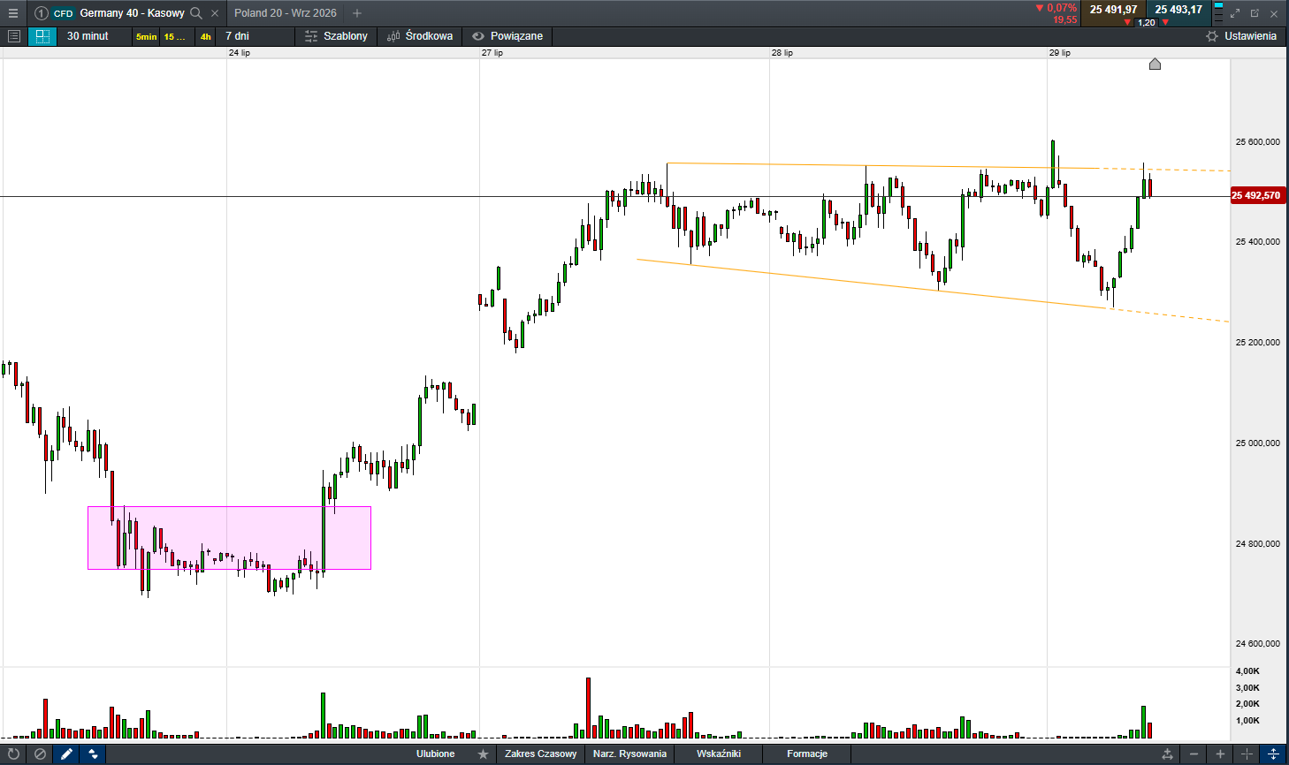Add a new chart tab
This screenshot has height=765, width=1289.
click(x=357, y=13)
